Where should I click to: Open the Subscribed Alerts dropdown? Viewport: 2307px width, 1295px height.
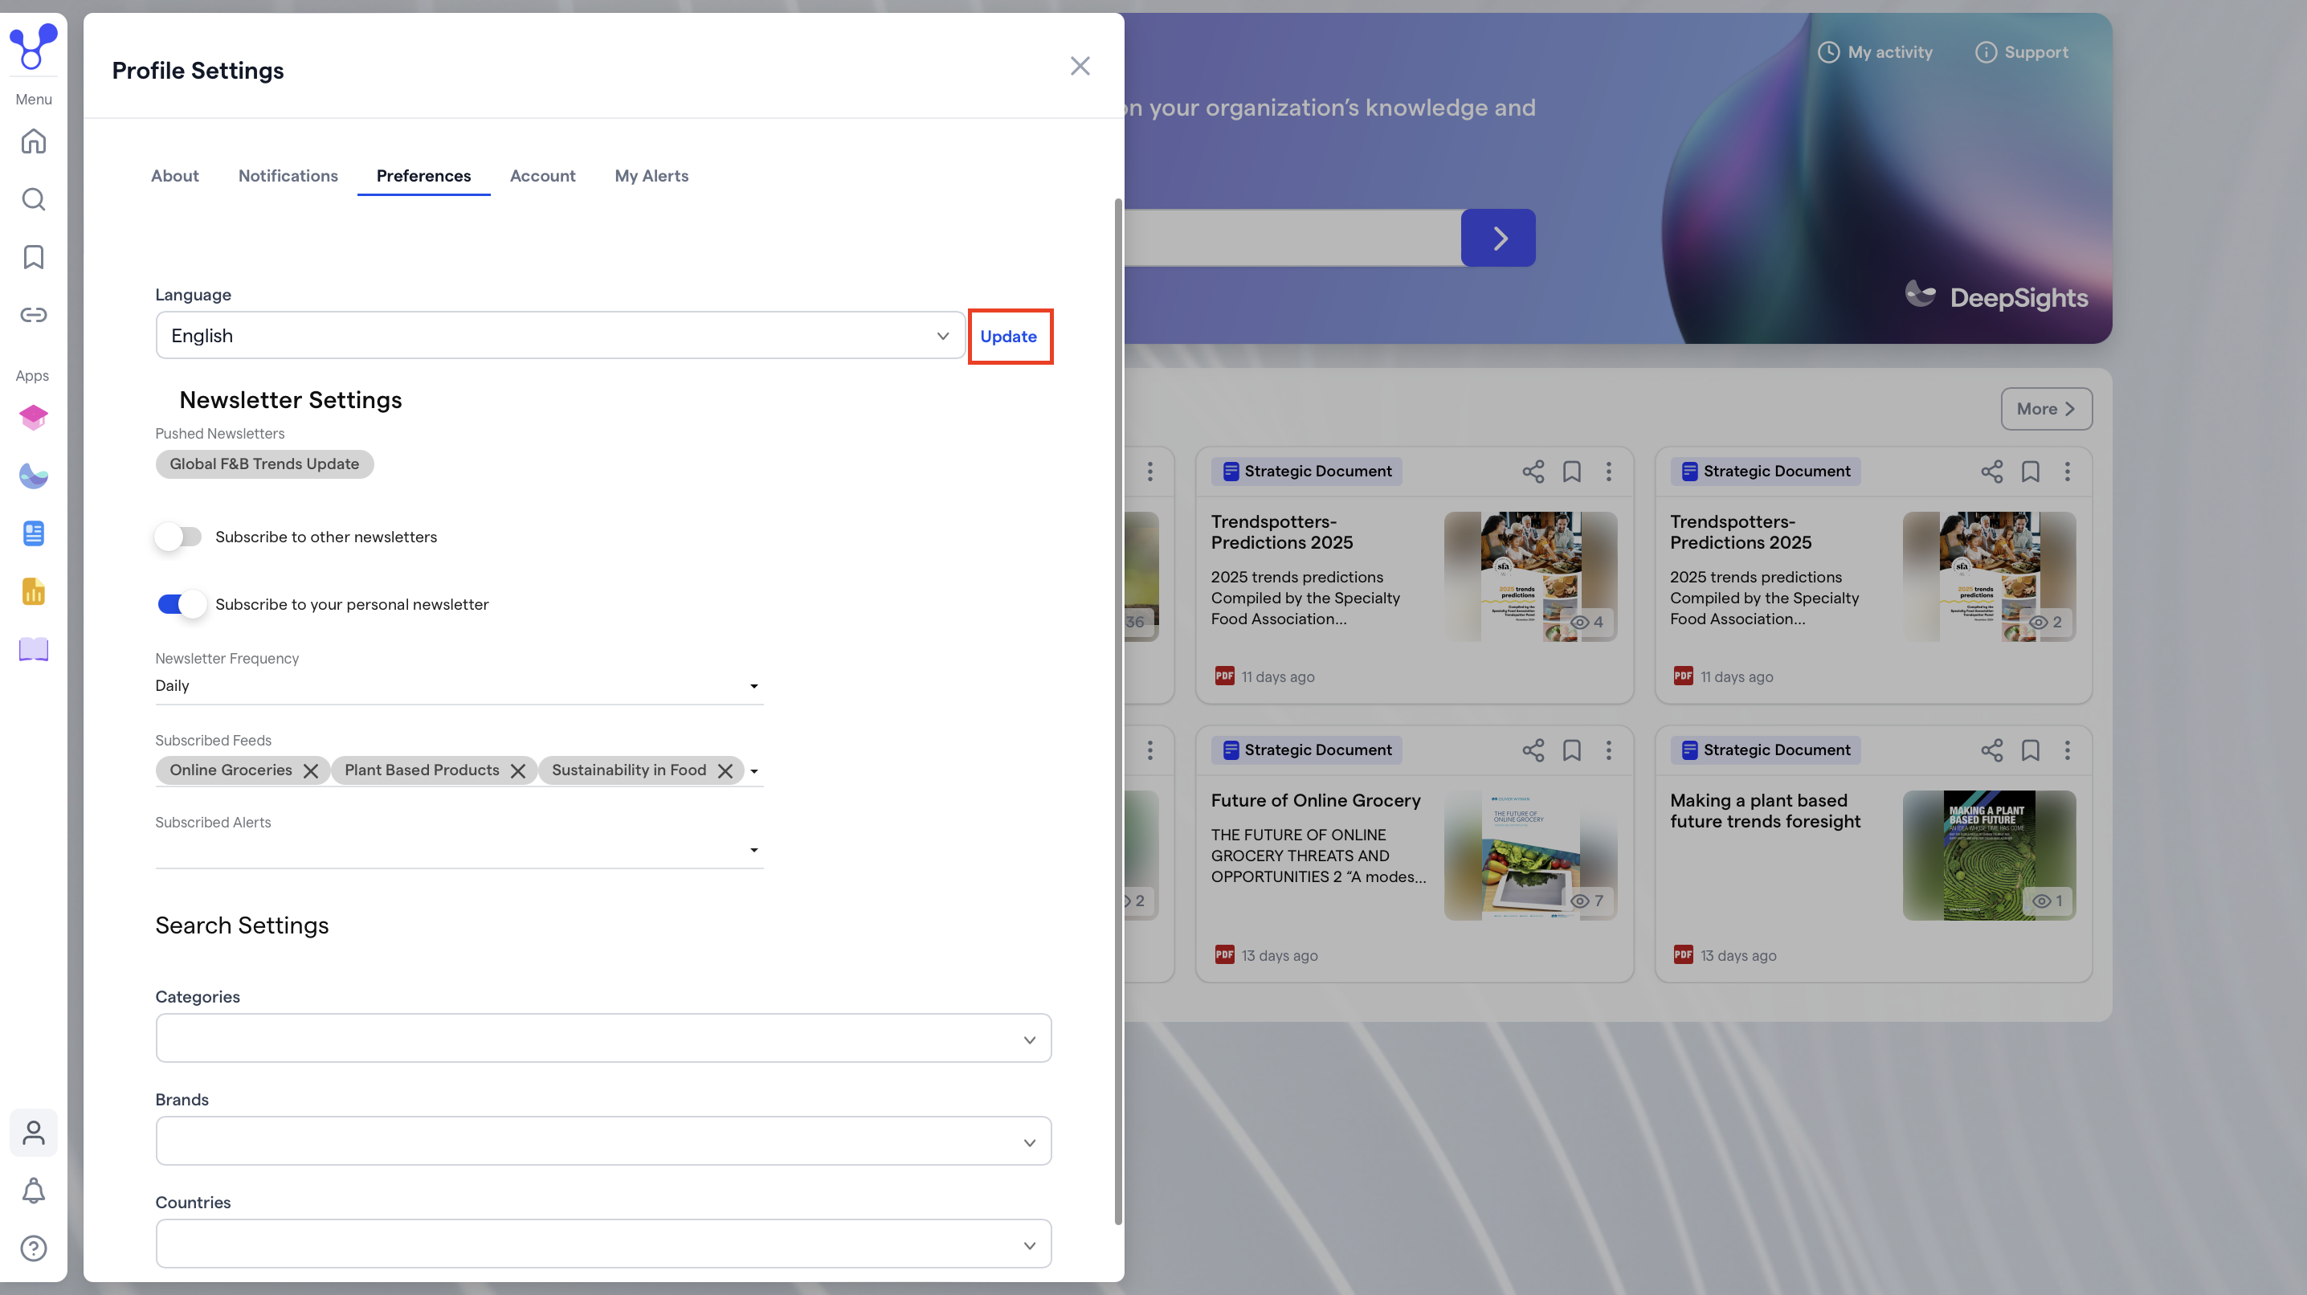[x=459, y=850]
